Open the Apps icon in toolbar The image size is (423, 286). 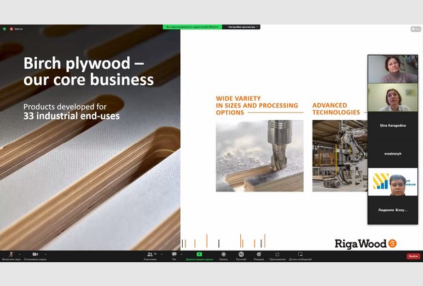coord(278,254)
